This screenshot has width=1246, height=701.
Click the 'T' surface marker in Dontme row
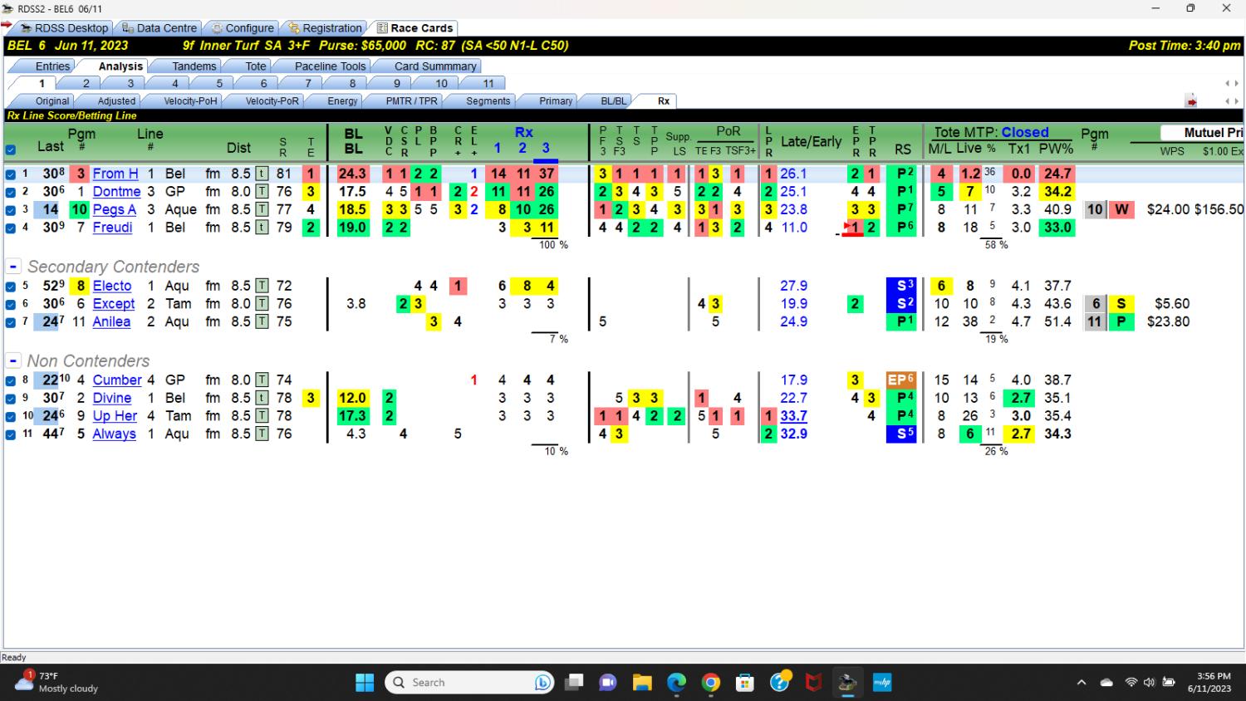pos(262,192)
